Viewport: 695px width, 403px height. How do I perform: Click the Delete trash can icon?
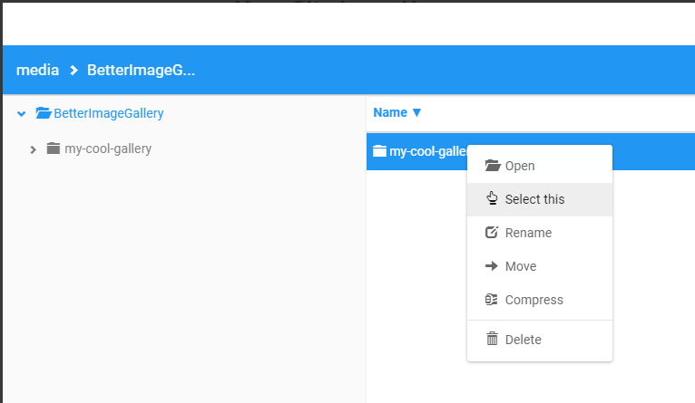coord(493,340)
